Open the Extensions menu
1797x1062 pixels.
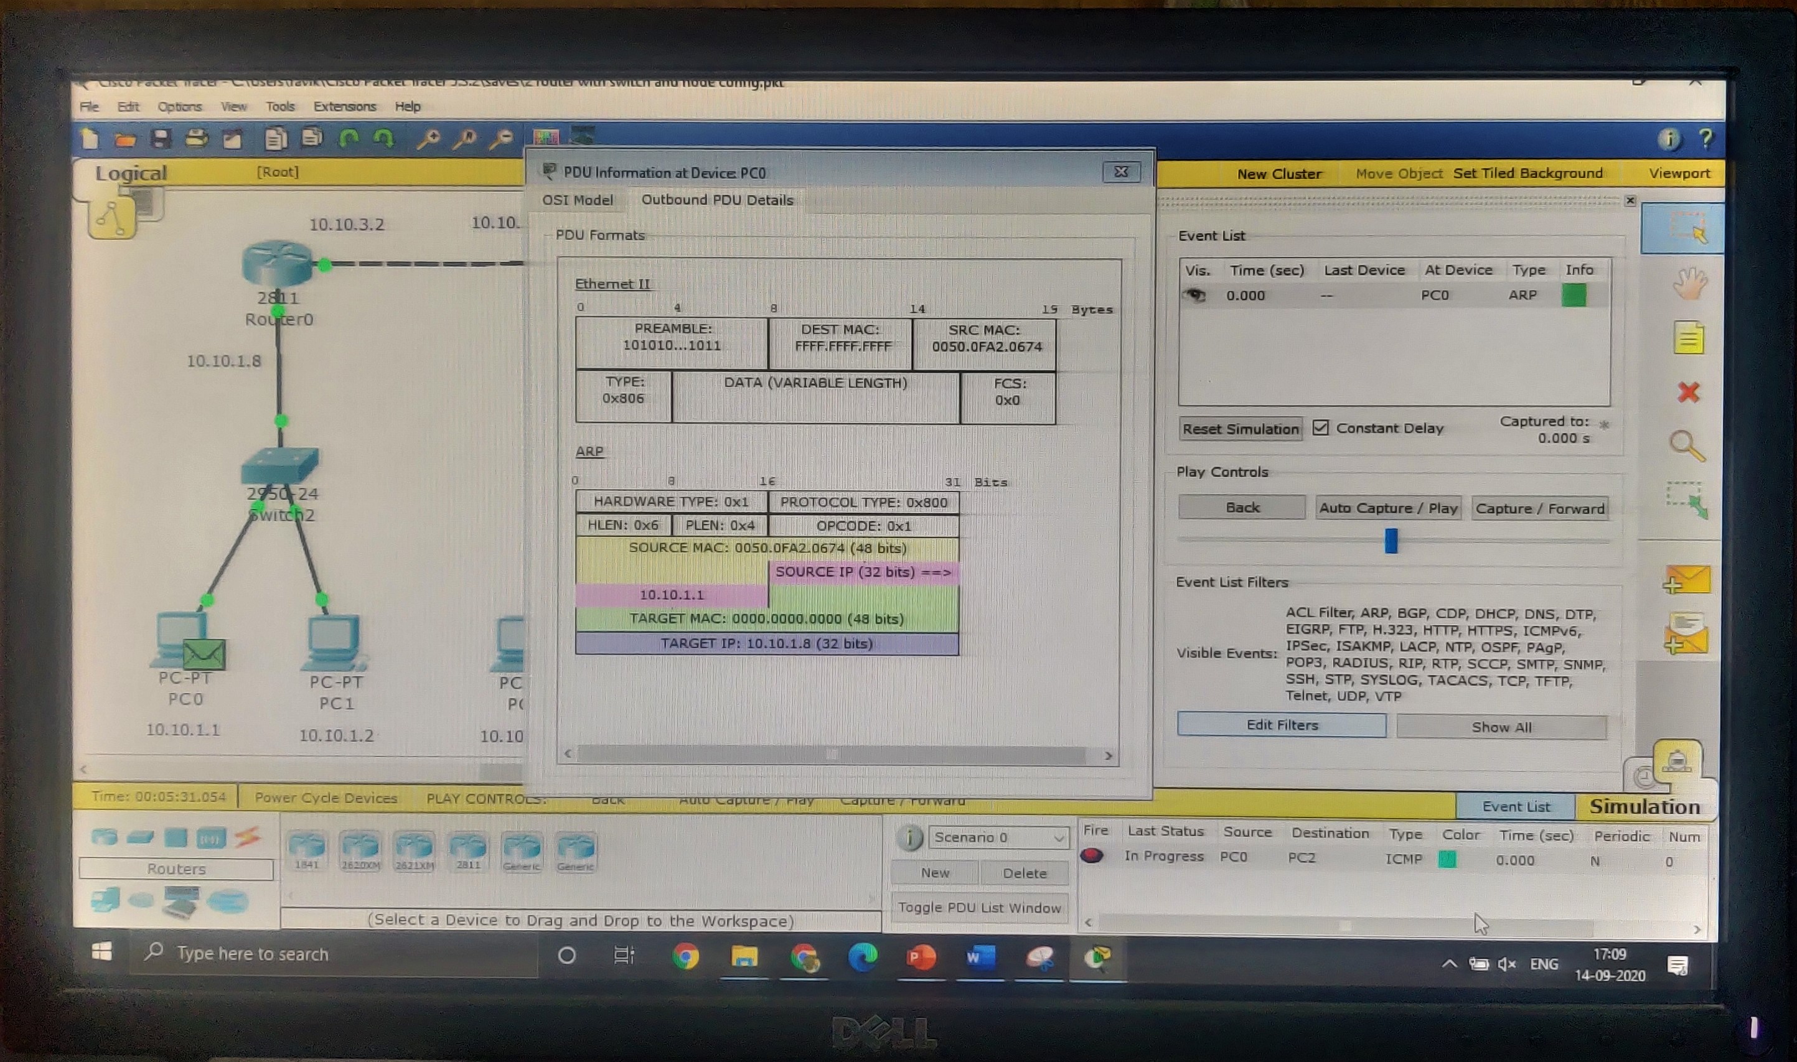point(344,106)
